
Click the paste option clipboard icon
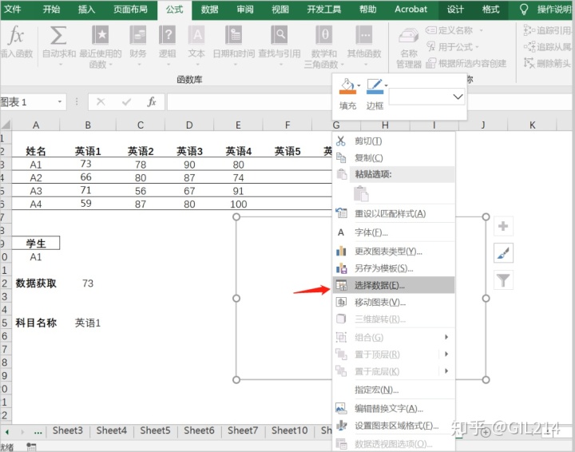pyautogui.click(x=361, y=193)
